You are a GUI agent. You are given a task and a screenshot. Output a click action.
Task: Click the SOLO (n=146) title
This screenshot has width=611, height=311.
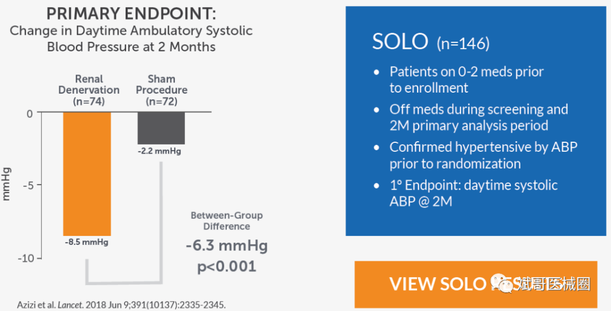[431, 42]
